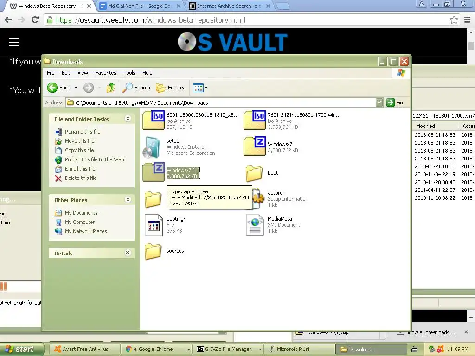The width and height of the screenshot is (475, 356).
Task: Select the 7601.24214 iso archive icon
Action: point(255,120)
